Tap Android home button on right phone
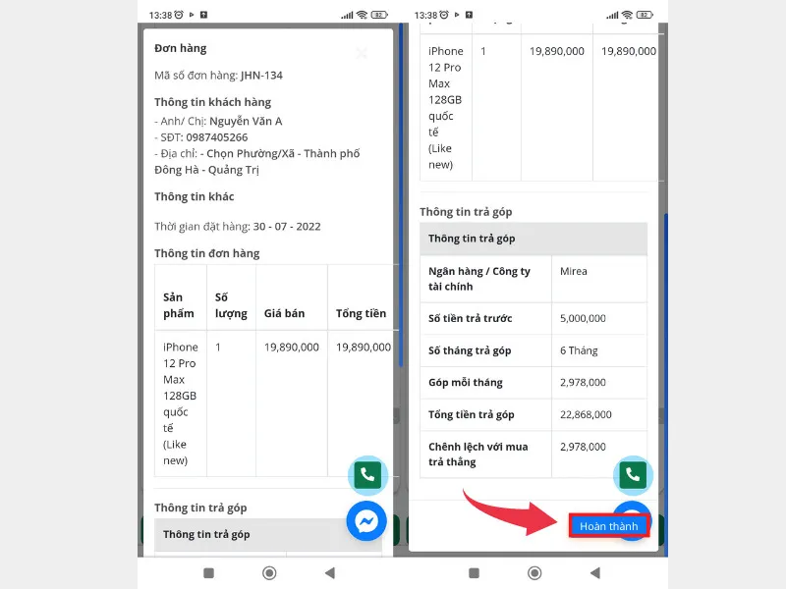 (x=534, y=572)
